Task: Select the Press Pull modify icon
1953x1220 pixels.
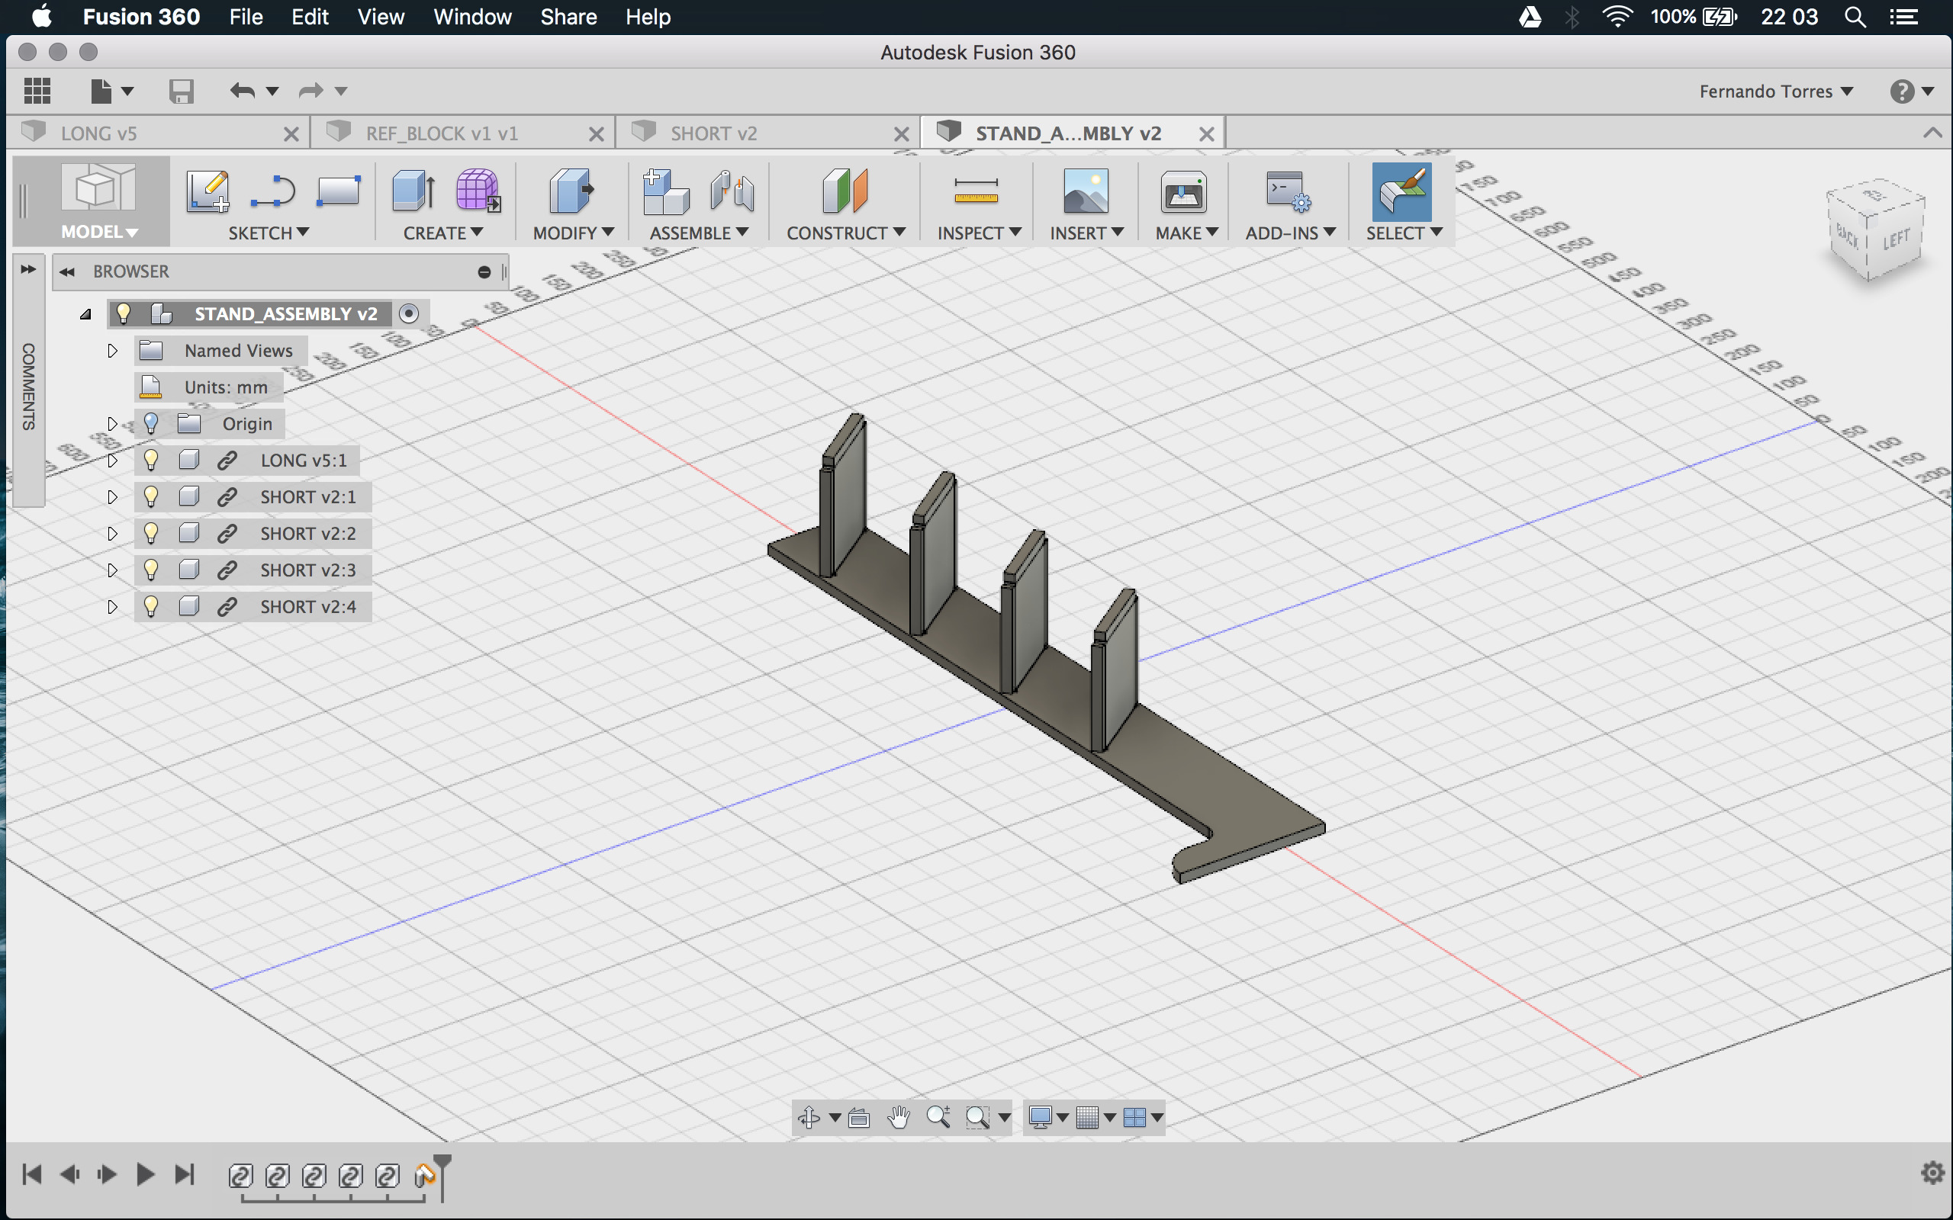Action: click(x=571, y=191)
